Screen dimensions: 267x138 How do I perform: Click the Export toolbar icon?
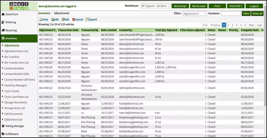click(87, 20)
